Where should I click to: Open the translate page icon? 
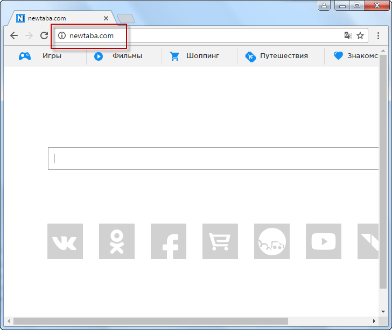click(348, 35)
